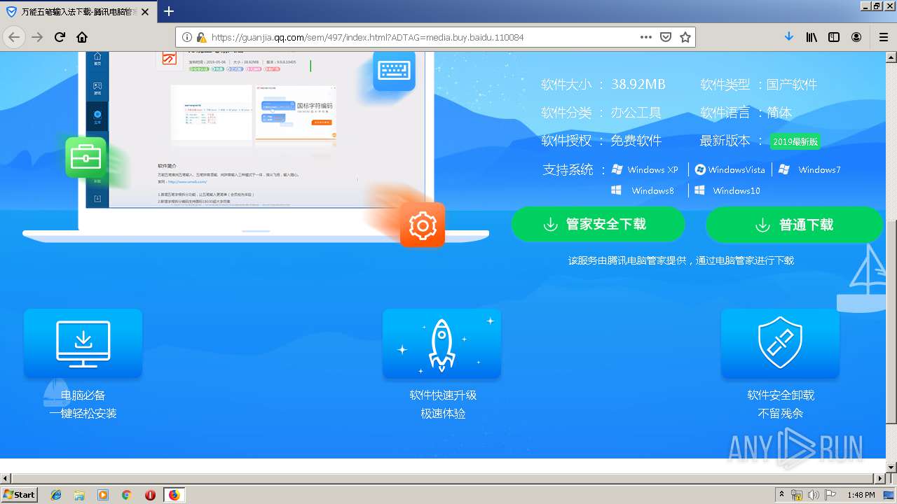Screen dimensions: 897x504
Task: Click the 办公工具 category value
Action: (636, 113)
